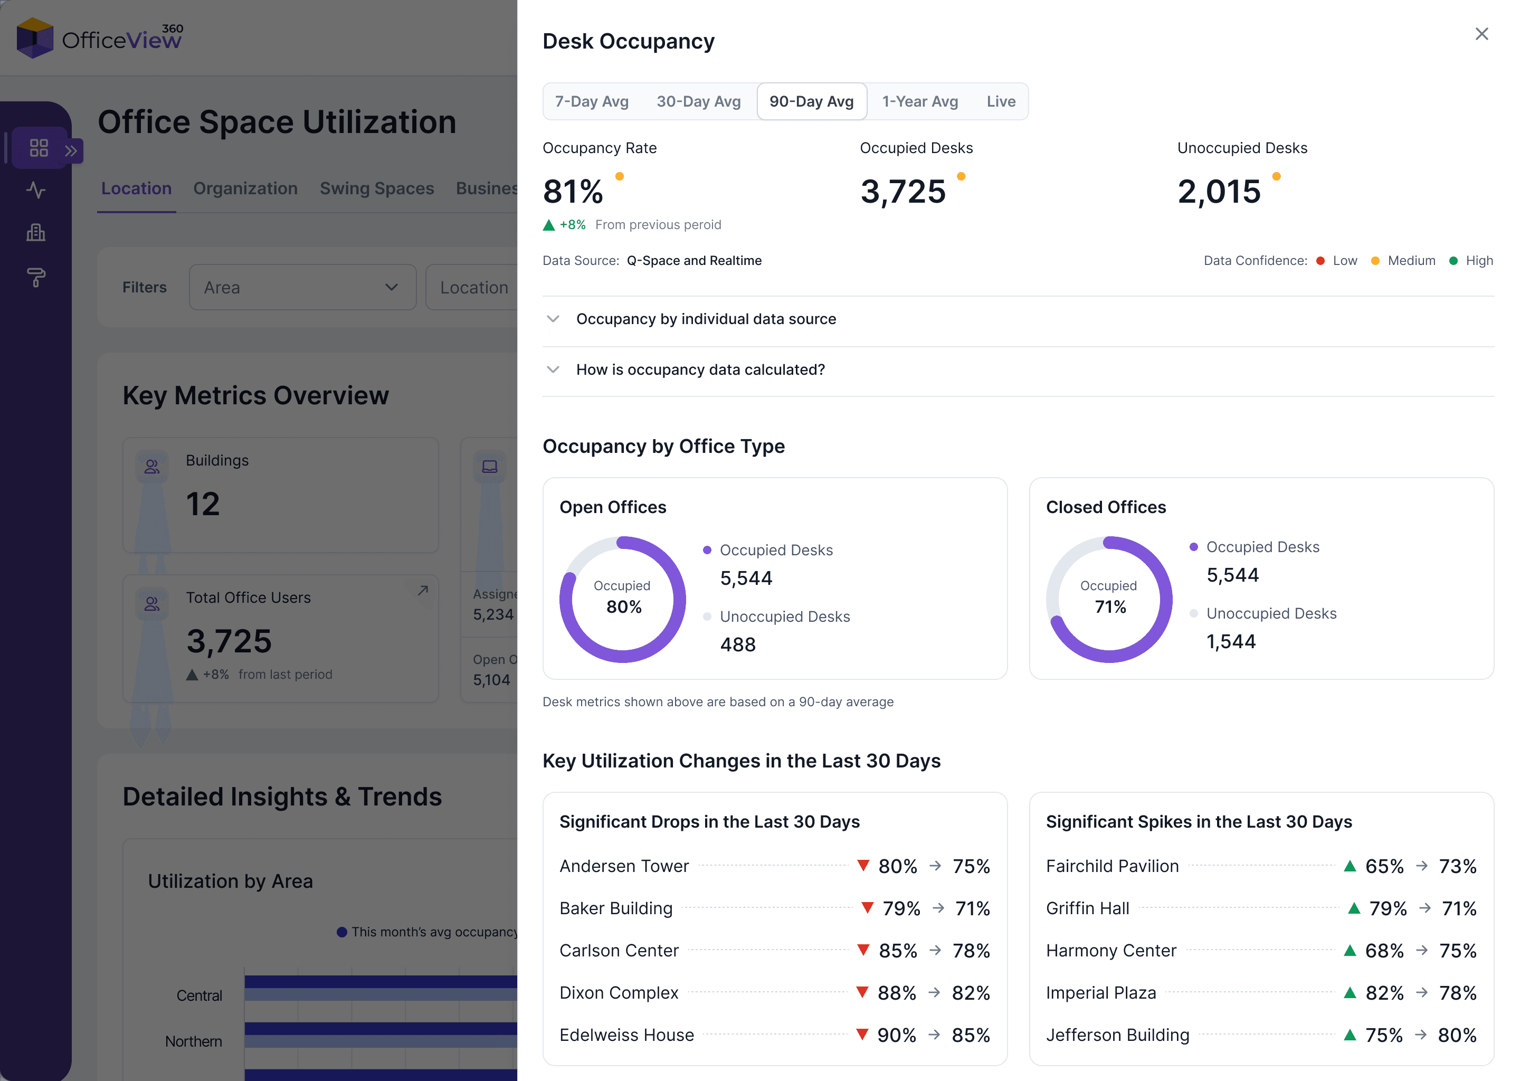Click the OfficeView 360 logo
Screen dimensions: 1520x1081
[x=100, y=38]
